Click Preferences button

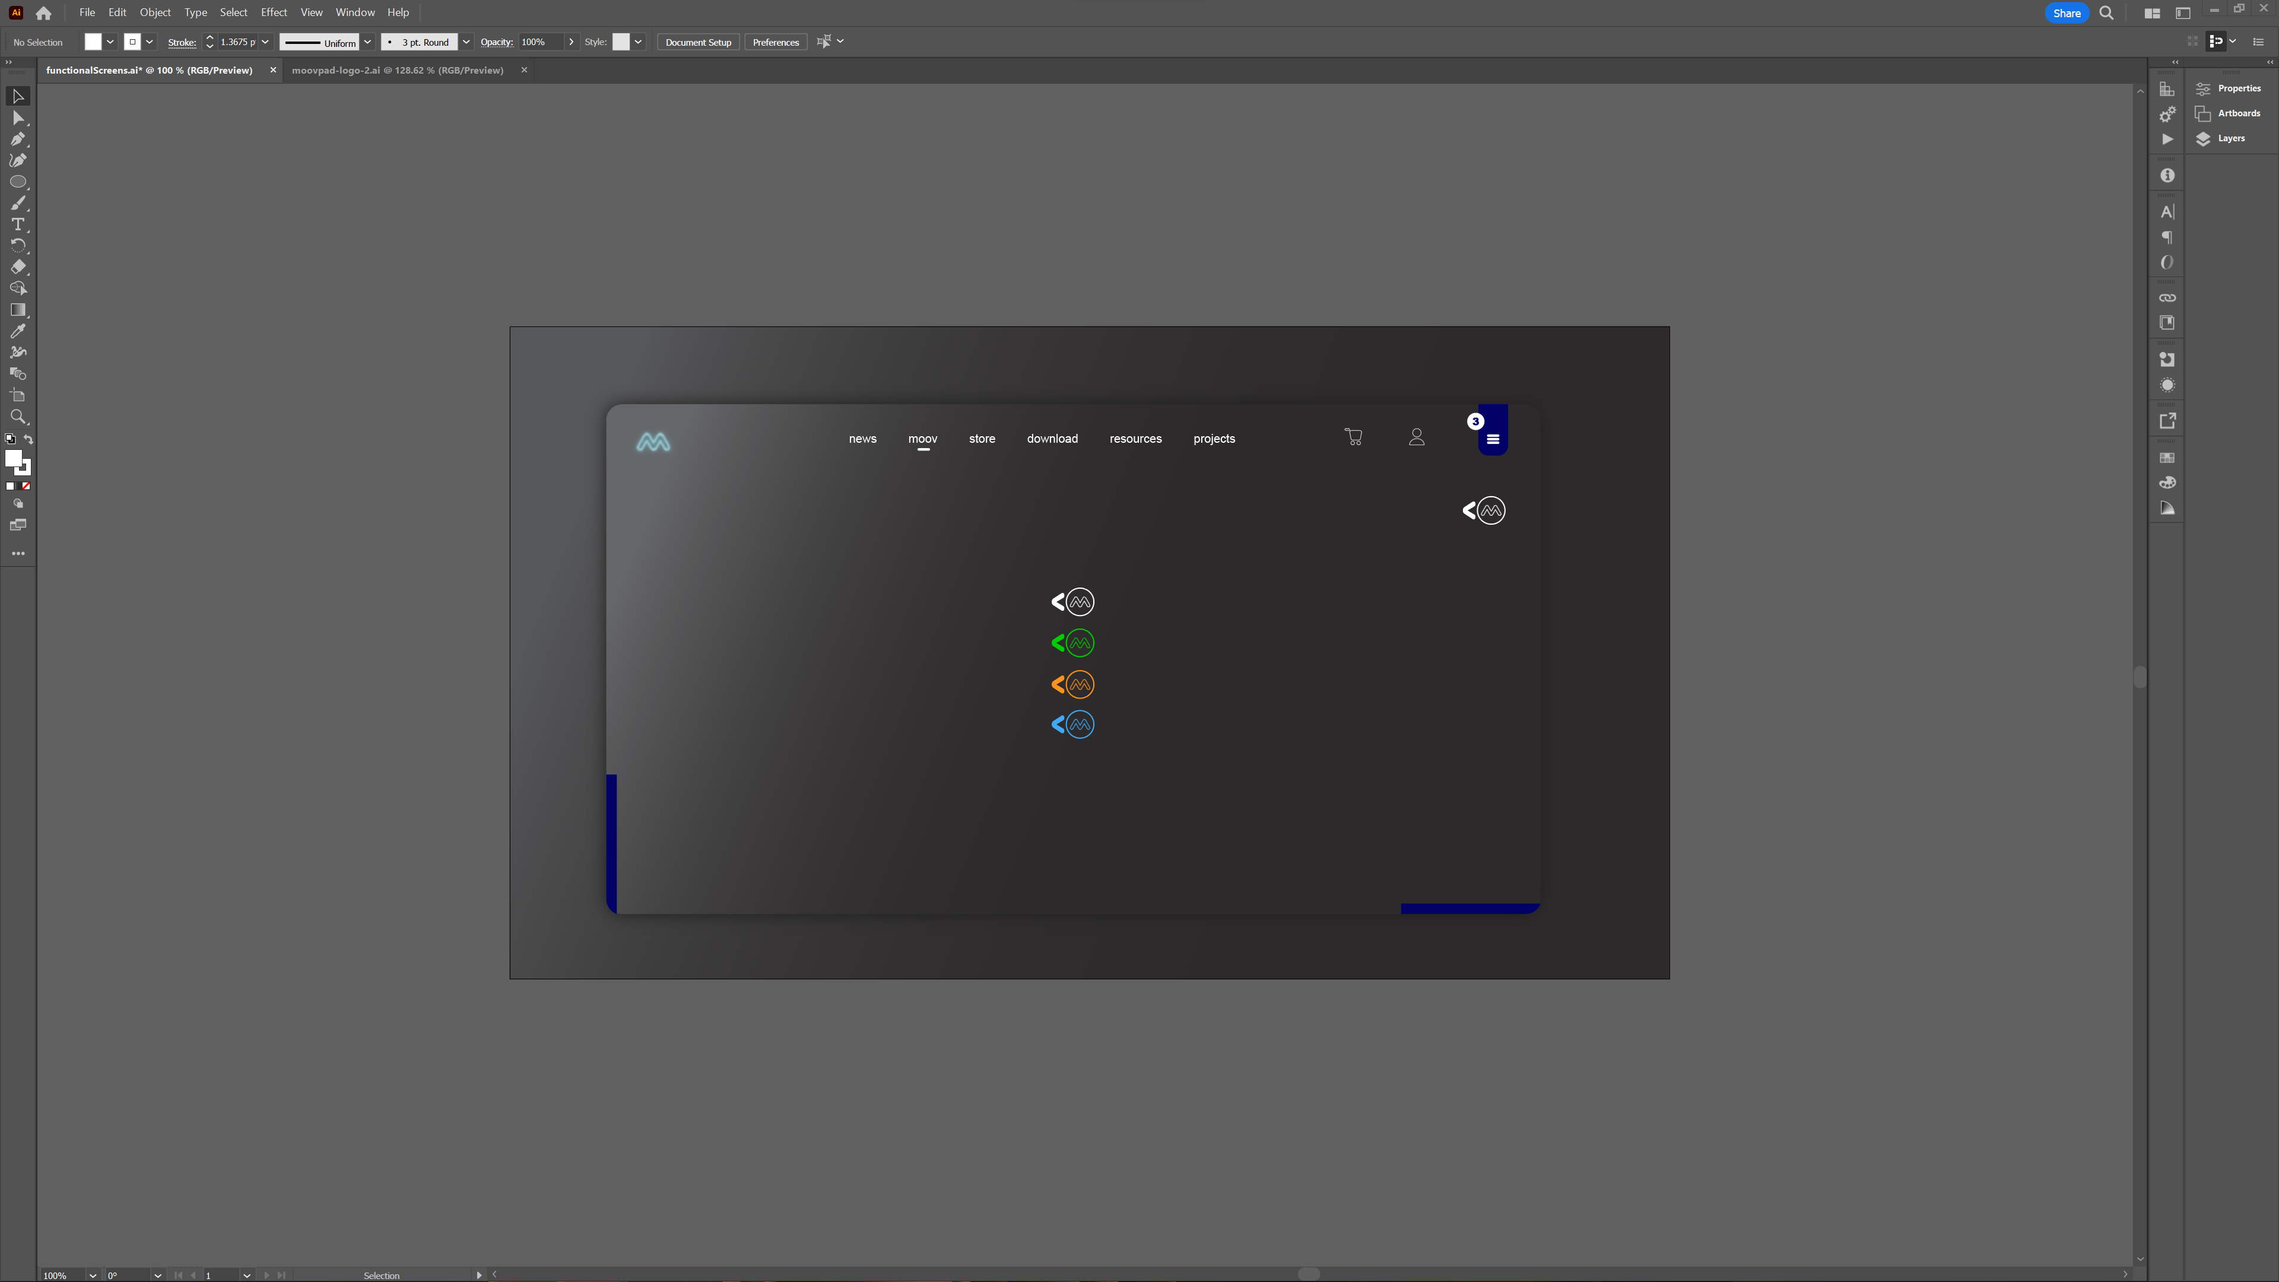point(776,42)
